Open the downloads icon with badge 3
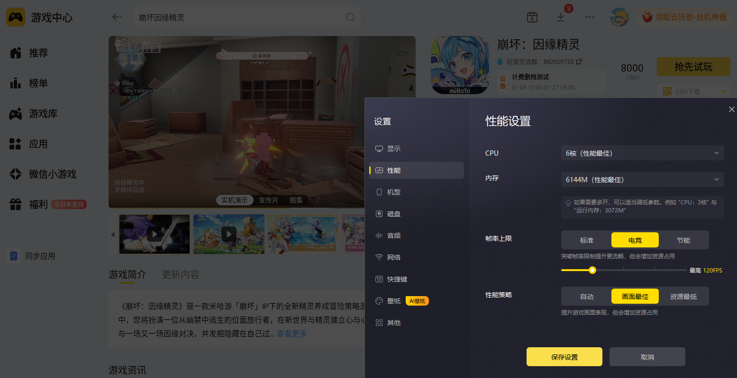Screen dimensions: 737x378 point(561,17)
